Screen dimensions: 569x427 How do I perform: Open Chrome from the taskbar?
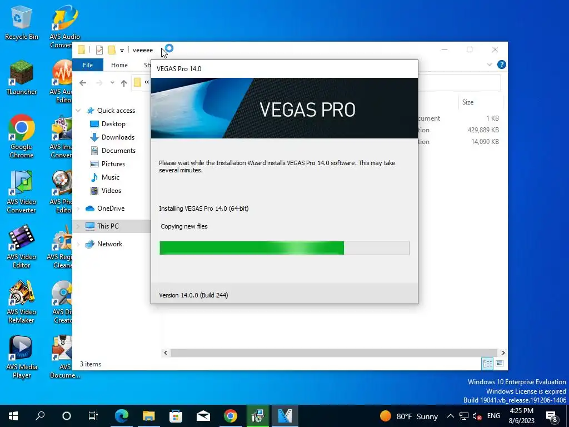pos(231,416)
